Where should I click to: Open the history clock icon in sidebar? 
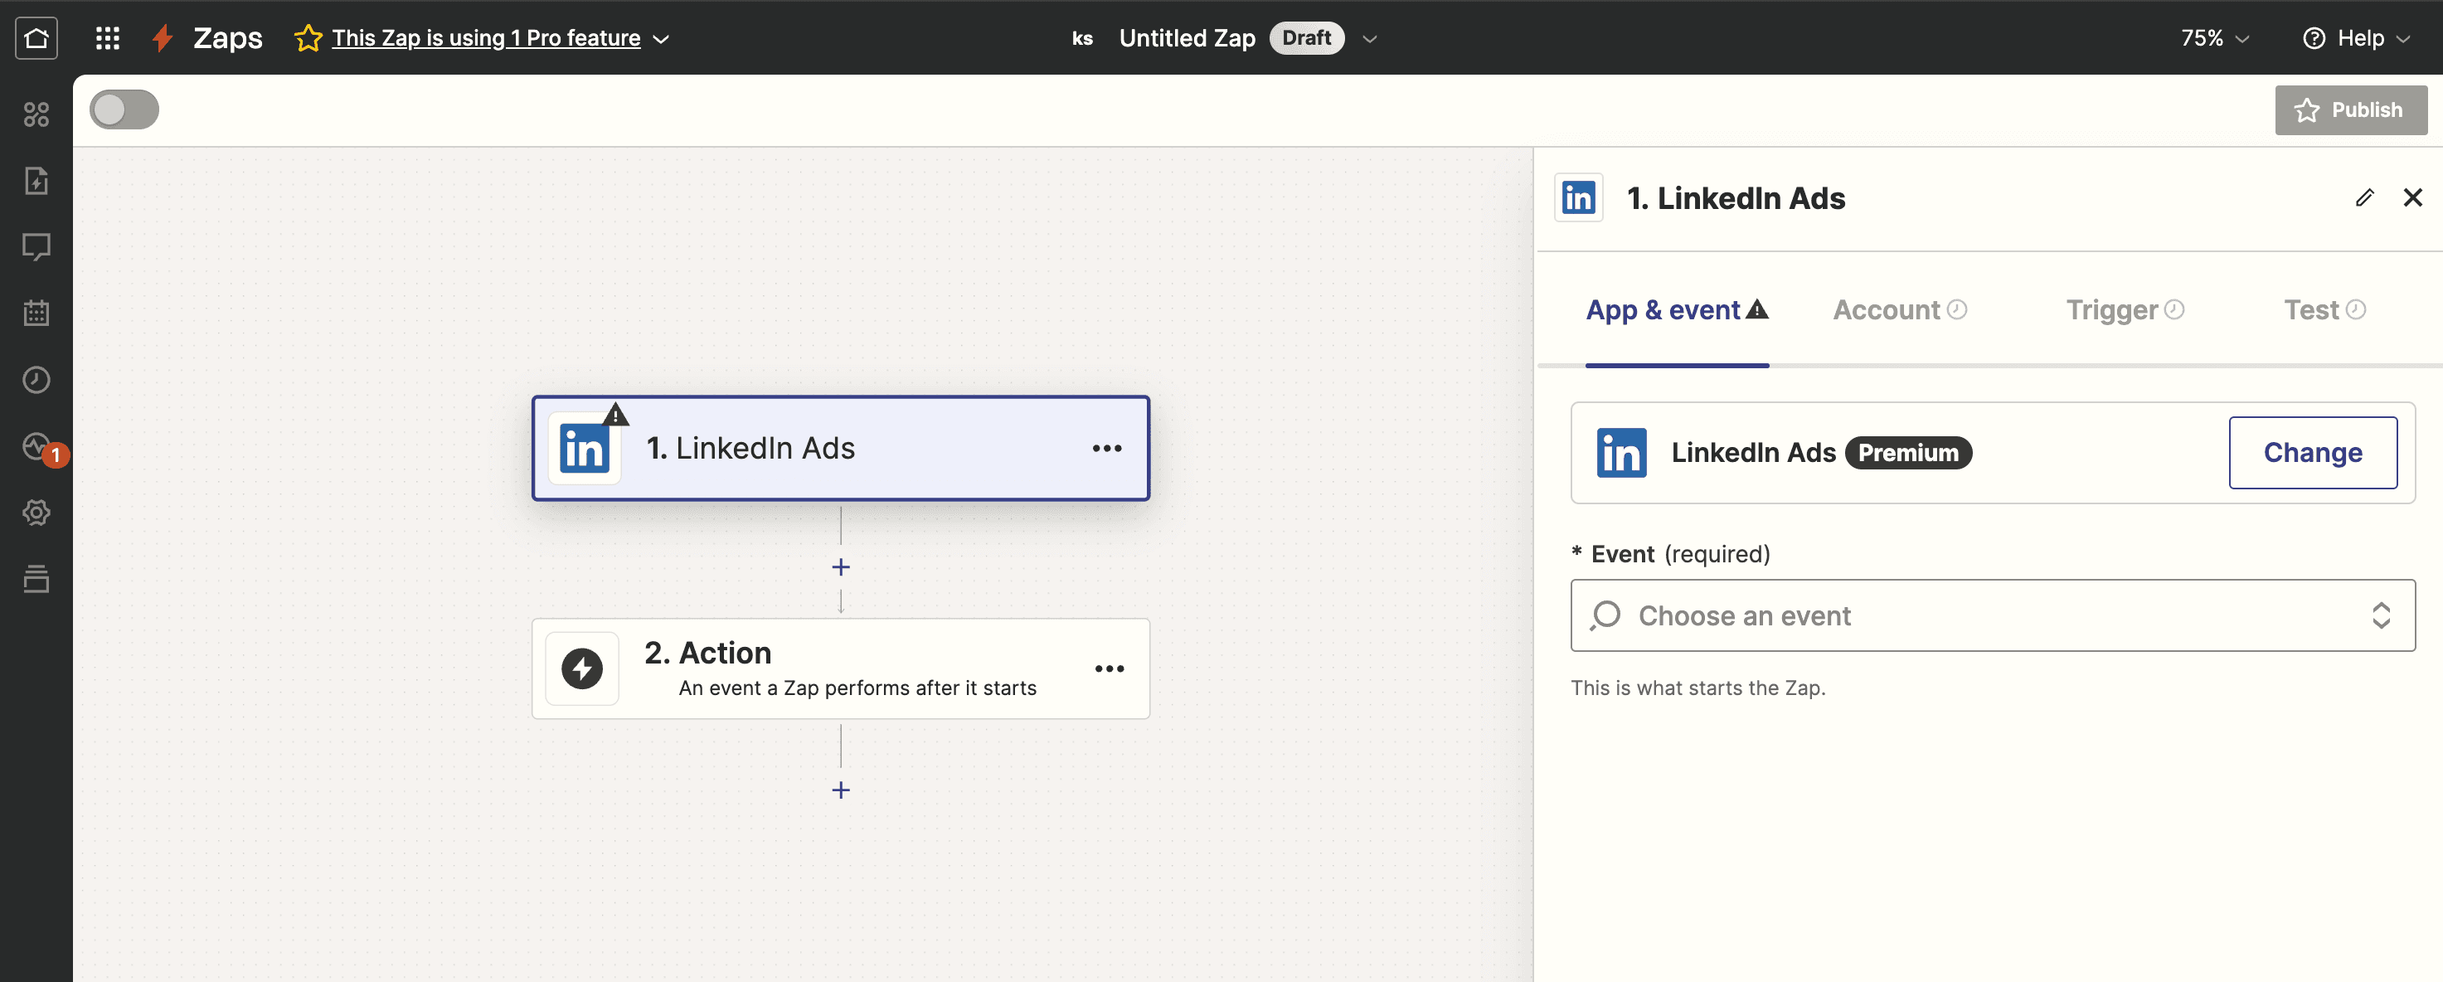[x=36, y=380]
